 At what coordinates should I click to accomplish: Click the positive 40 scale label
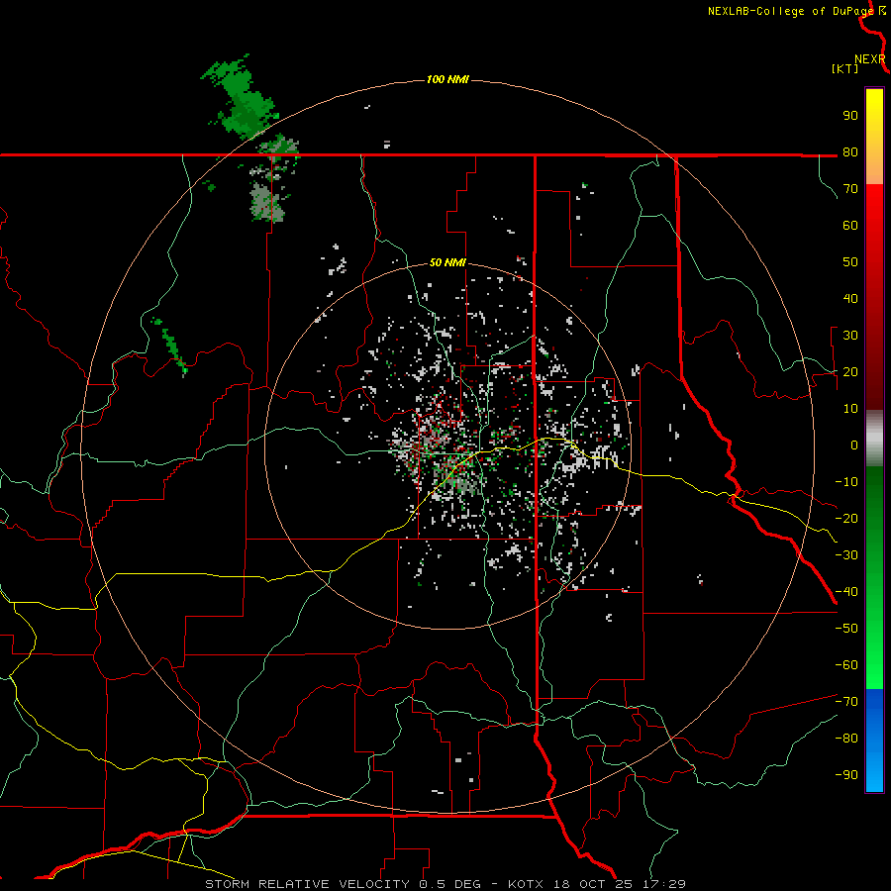pyautogui.click(x=850, y=299)
